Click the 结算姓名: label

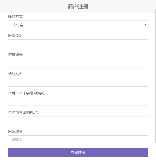(x=16, y=74)
